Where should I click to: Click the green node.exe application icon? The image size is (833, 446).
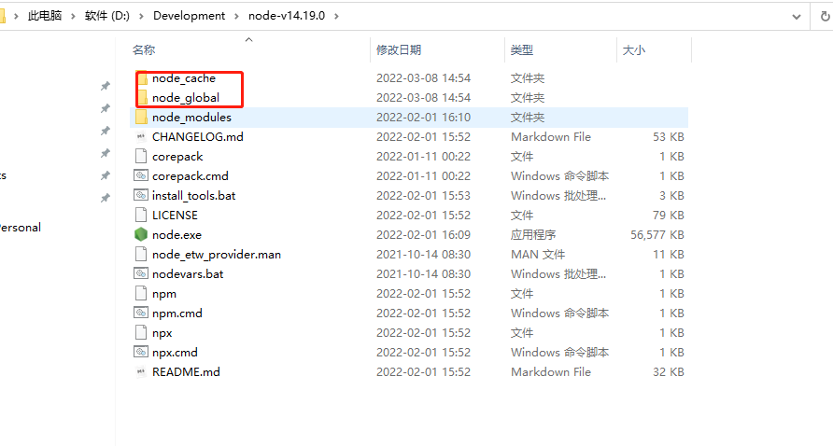pyautogui.click(x=141, y=235)
